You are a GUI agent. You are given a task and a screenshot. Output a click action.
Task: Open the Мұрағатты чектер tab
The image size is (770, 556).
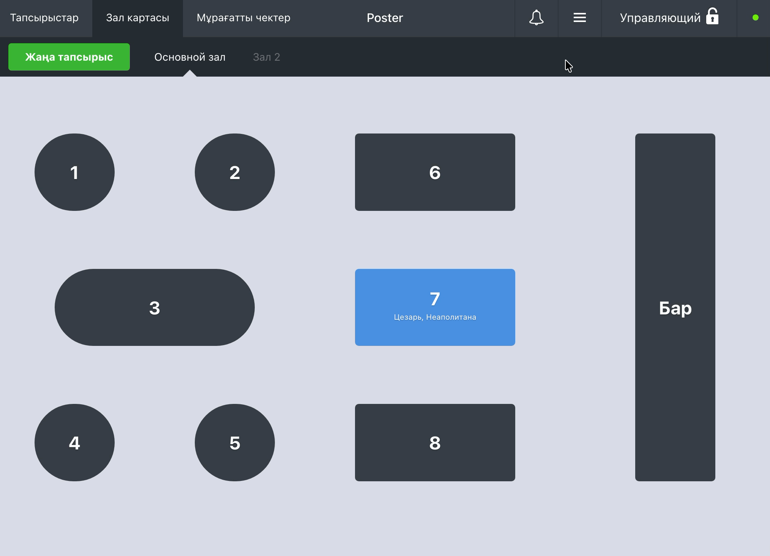(243, 18)
